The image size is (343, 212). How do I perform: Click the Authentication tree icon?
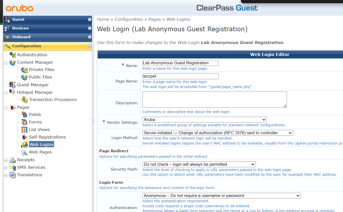[x=13, y=55]
